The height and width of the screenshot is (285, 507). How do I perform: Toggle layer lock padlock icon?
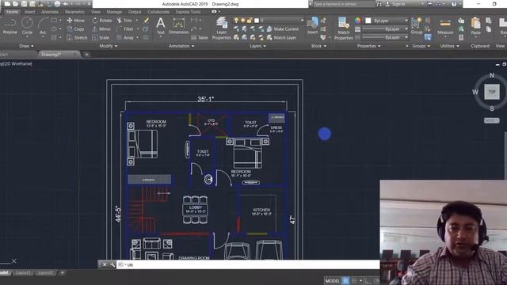pyautogui.click(x=250, y=21)
